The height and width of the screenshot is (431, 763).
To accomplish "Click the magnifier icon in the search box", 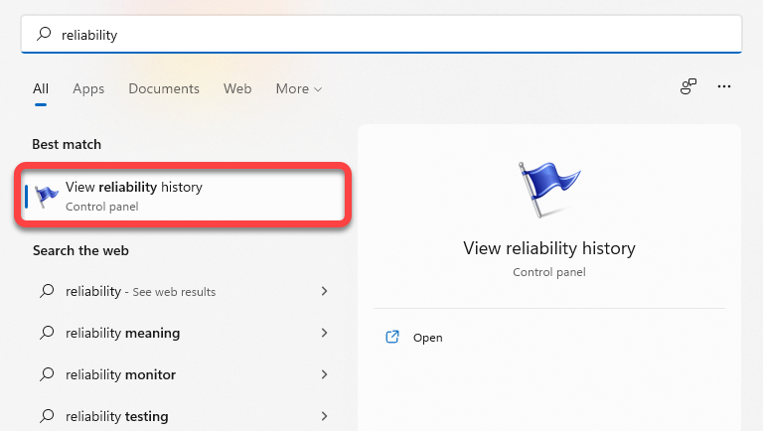I will point(44,35).
